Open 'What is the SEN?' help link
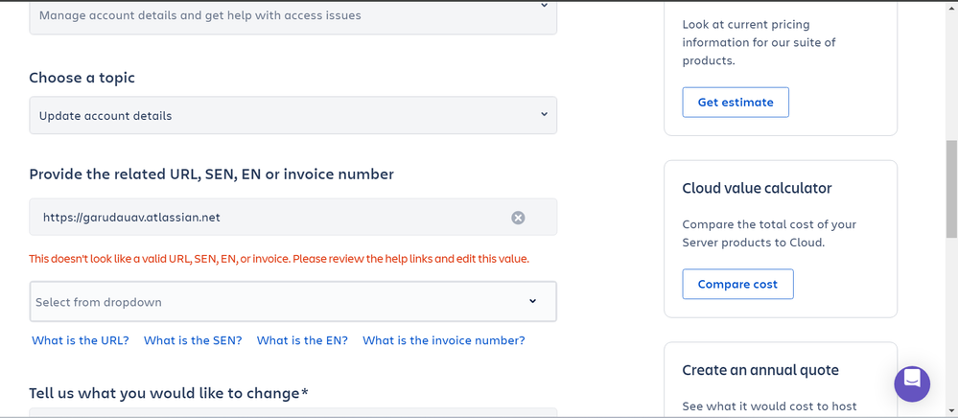 [x=193, y=340]
